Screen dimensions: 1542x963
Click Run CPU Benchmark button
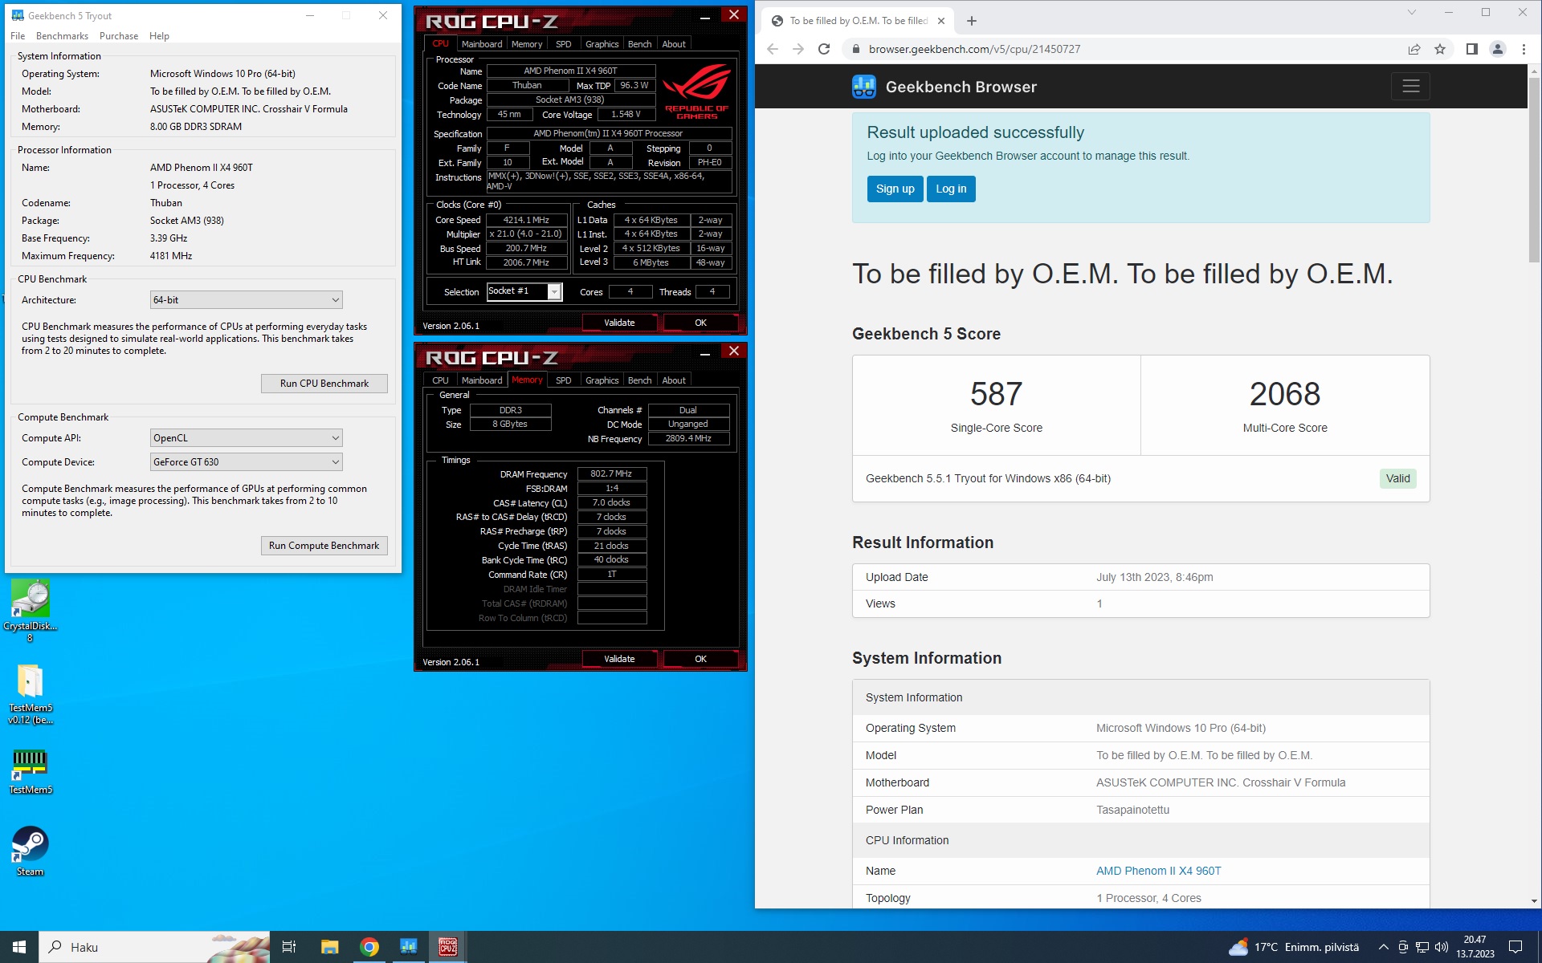[324, 384]
